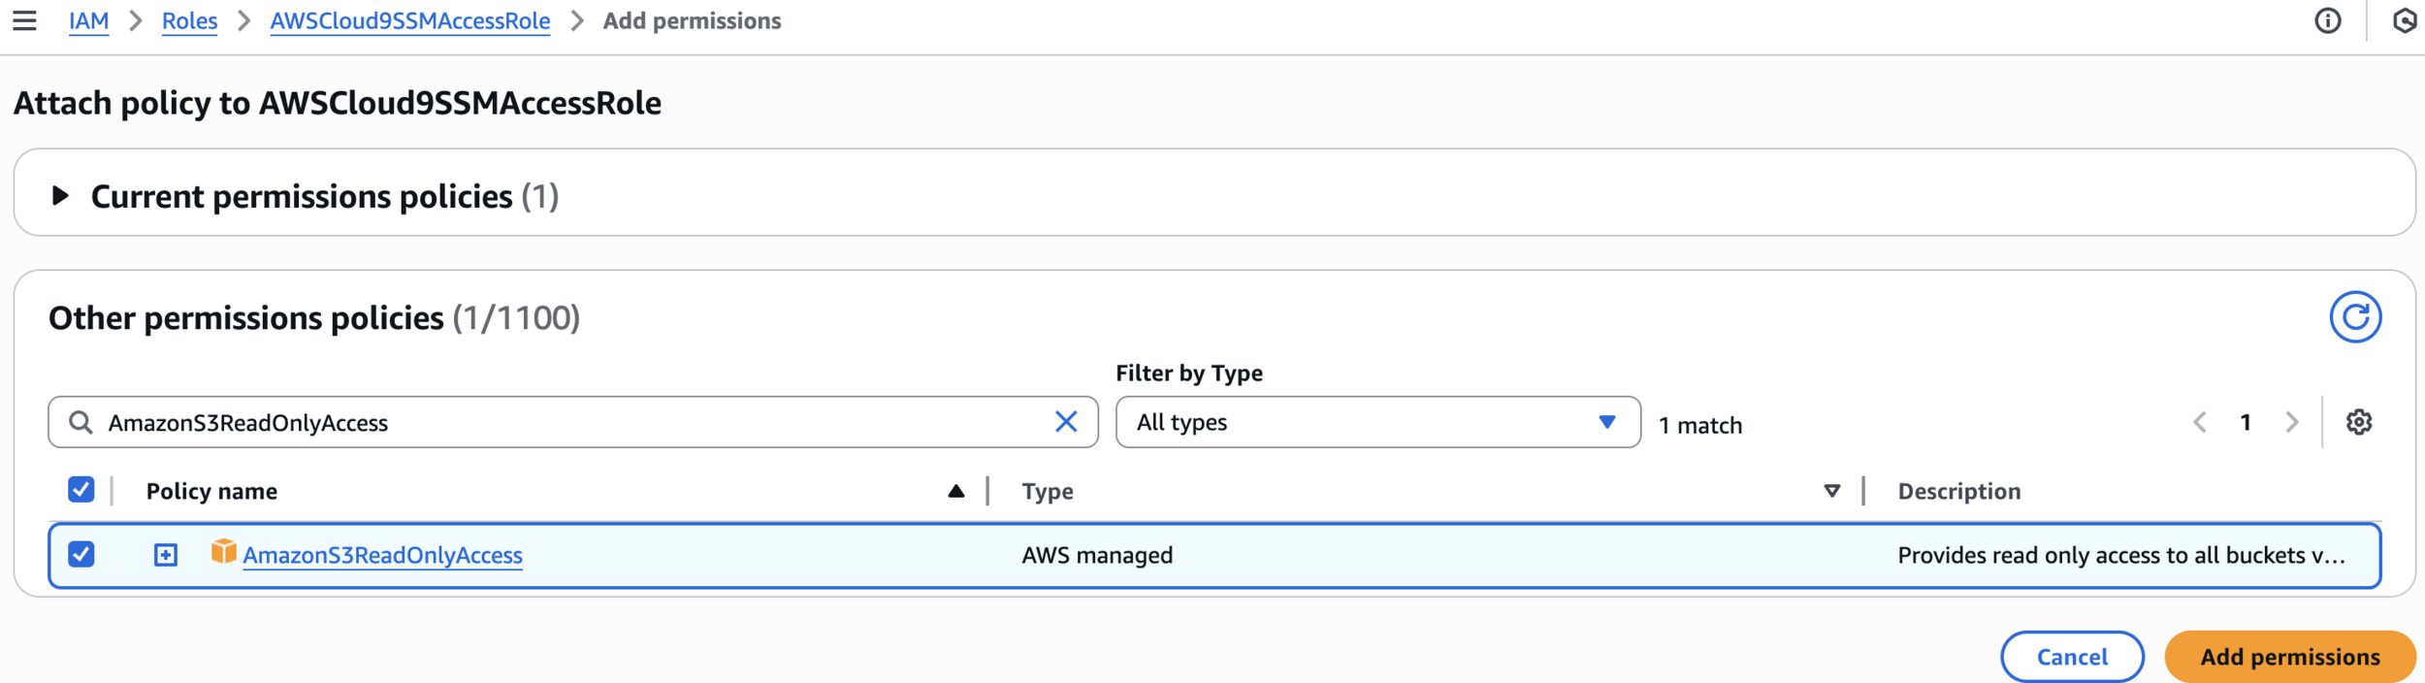The width and height of the screenshot is (2425, 683).
Task: Go to IAM breadcrumb
Action: coord(88,20)
